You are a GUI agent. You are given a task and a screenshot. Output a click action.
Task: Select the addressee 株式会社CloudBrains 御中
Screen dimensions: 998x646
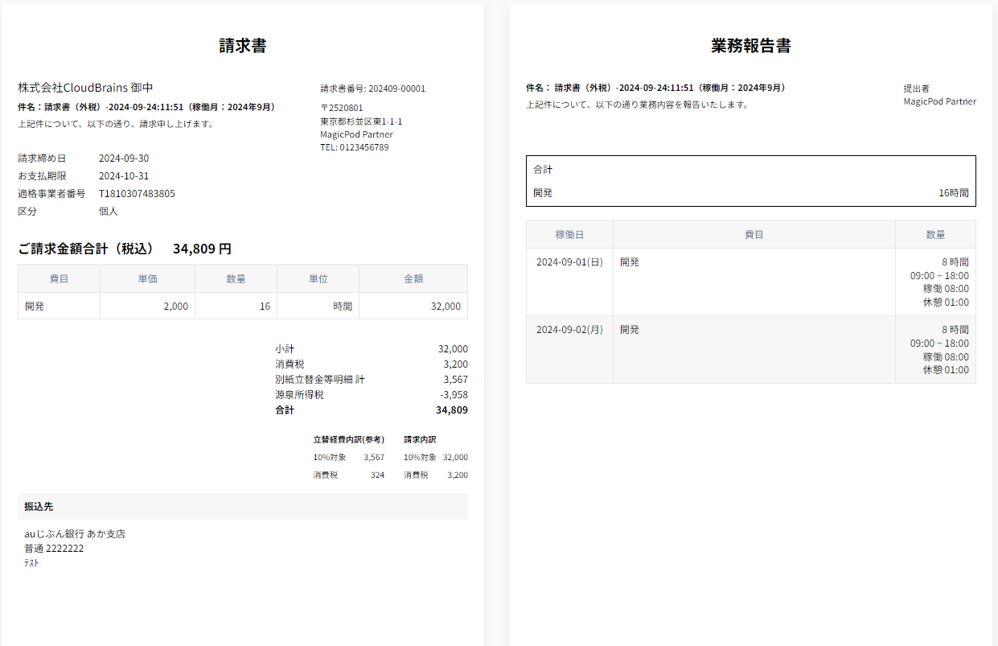(x=85, y=88)
